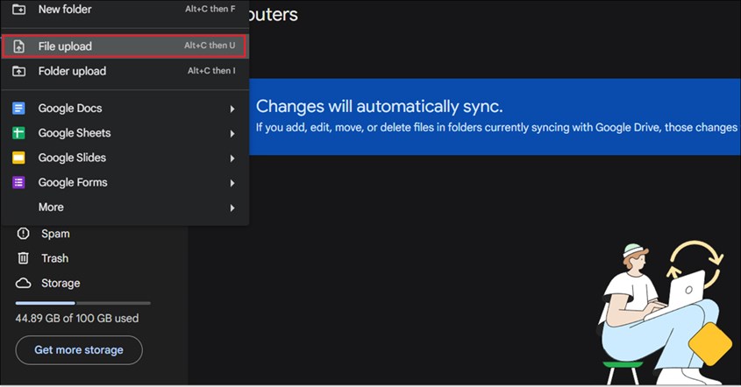The image size is (741, 387).
Task: Click the 44.89 GB of 100 GB used text
Action: pos(77,318)
